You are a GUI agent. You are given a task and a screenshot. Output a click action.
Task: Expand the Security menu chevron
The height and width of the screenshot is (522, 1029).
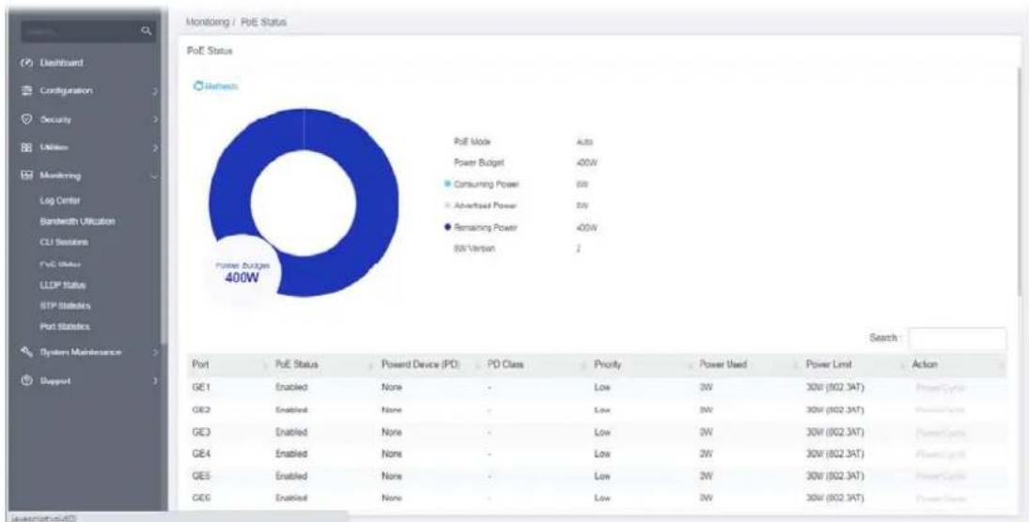tap(155, 120)
